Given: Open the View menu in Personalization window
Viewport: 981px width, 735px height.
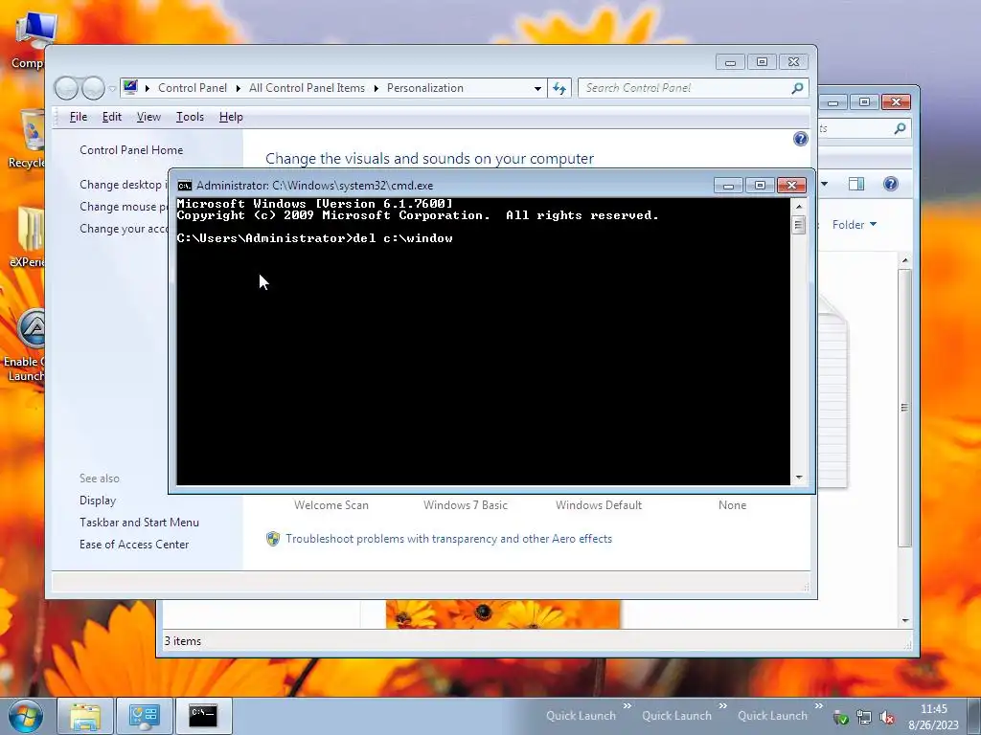Looking at the screenshot, I should pyautogui.click(x=148, y=117).
